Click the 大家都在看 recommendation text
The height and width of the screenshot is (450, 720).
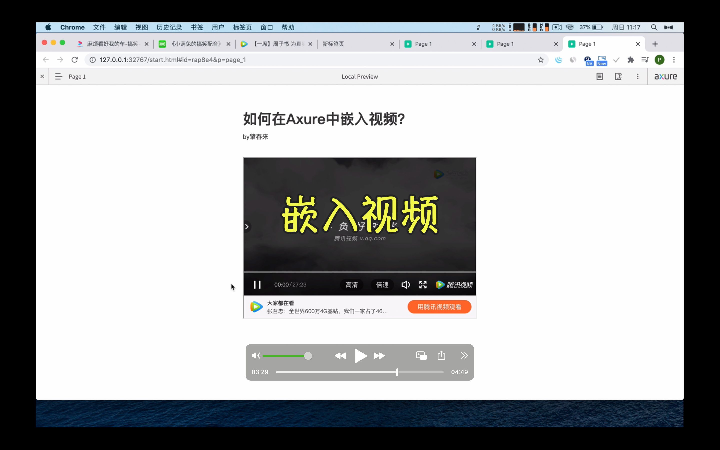(x=280, y=303)
